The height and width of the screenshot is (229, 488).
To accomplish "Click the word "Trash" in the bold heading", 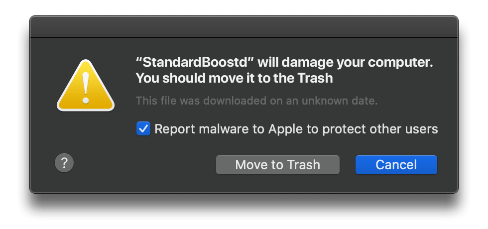I will pos(317,78).
